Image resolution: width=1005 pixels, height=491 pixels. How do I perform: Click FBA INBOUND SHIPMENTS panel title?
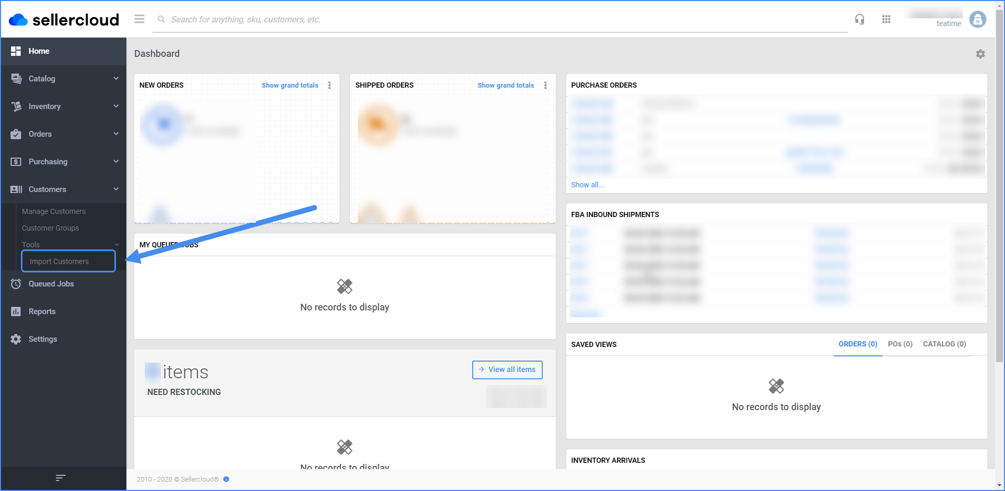pyautogui.click(x=615, y=214)
